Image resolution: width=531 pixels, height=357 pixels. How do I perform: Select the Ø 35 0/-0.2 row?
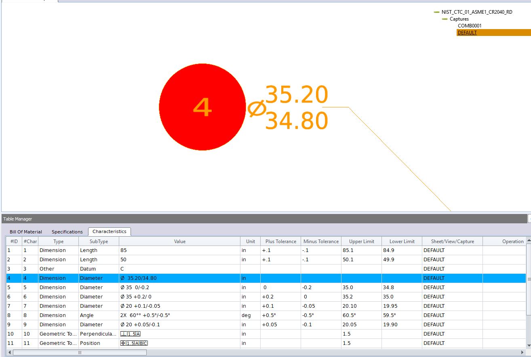266,288
